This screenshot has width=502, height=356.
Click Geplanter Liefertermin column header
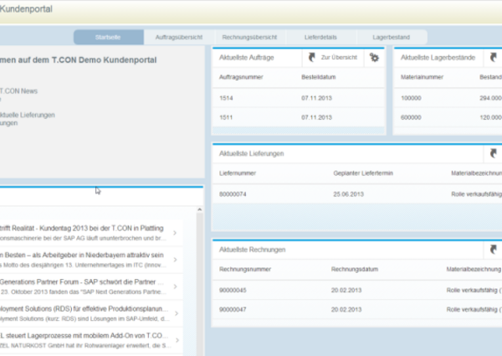363,173
